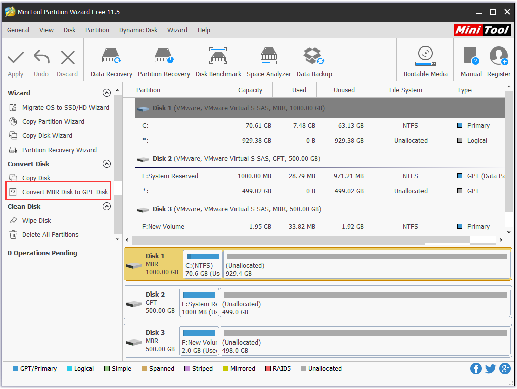Open the View menu
The width and height of the screenshot is (517, 389).
tap(46, 30)
